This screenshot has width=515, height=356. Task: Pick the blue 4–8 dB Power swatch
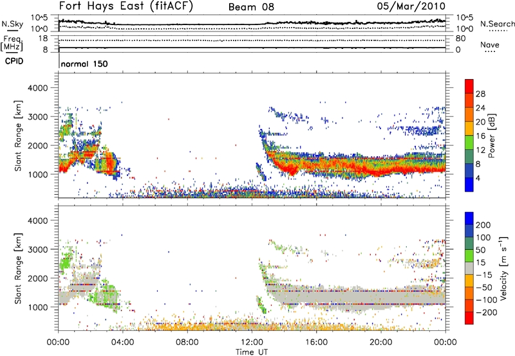click(x=469, y=170)
